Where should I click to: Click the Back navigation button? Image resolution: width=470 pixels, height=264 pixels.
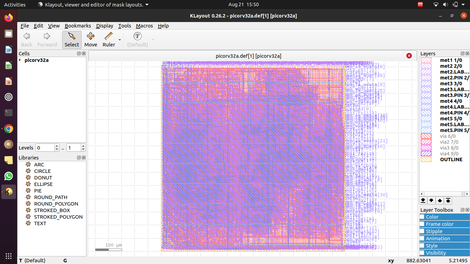point(26,39)
